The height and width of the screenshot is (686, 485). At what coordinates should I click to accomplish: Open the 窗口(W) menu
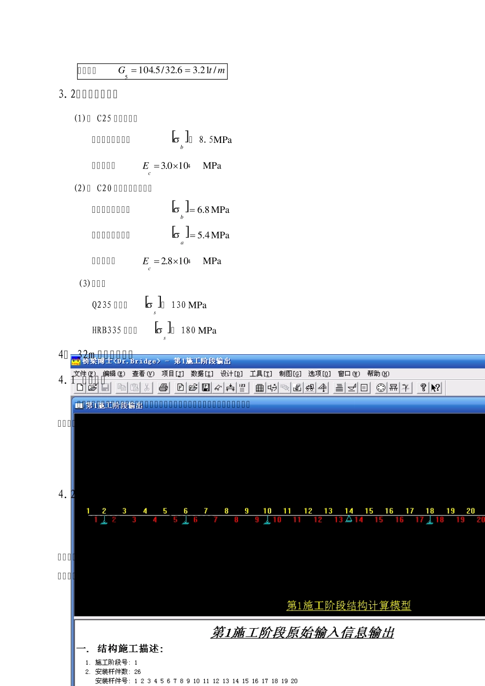(x=349, y=374)
